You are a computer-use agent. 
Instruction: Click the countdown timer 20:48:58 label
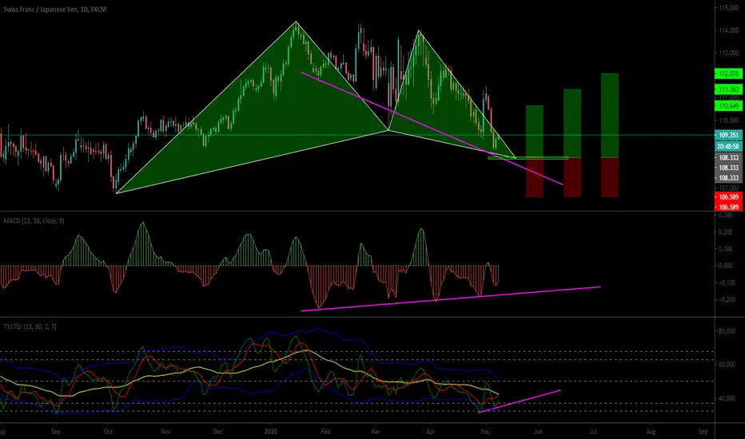[x=728, y=147]
